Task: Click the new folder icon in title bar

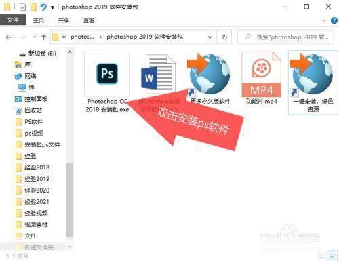Action: [x=33, y=7]
